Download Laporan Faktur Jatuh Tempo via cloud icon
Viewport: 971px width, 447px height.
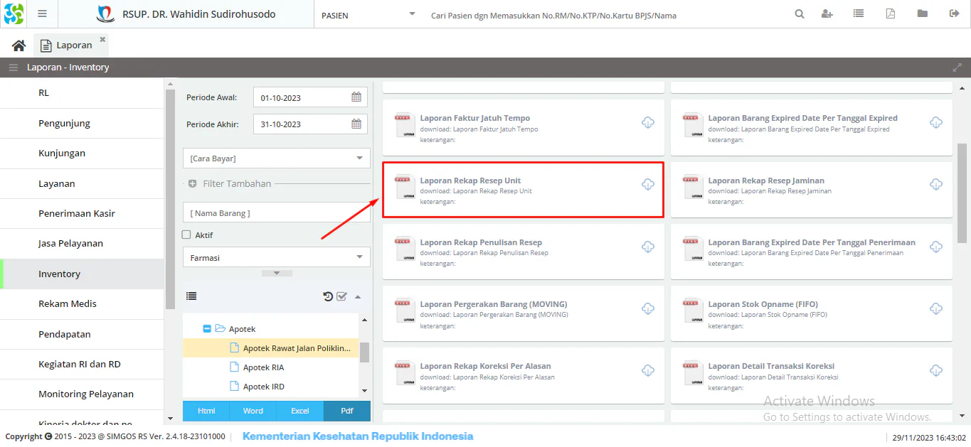tap(648, 123)
